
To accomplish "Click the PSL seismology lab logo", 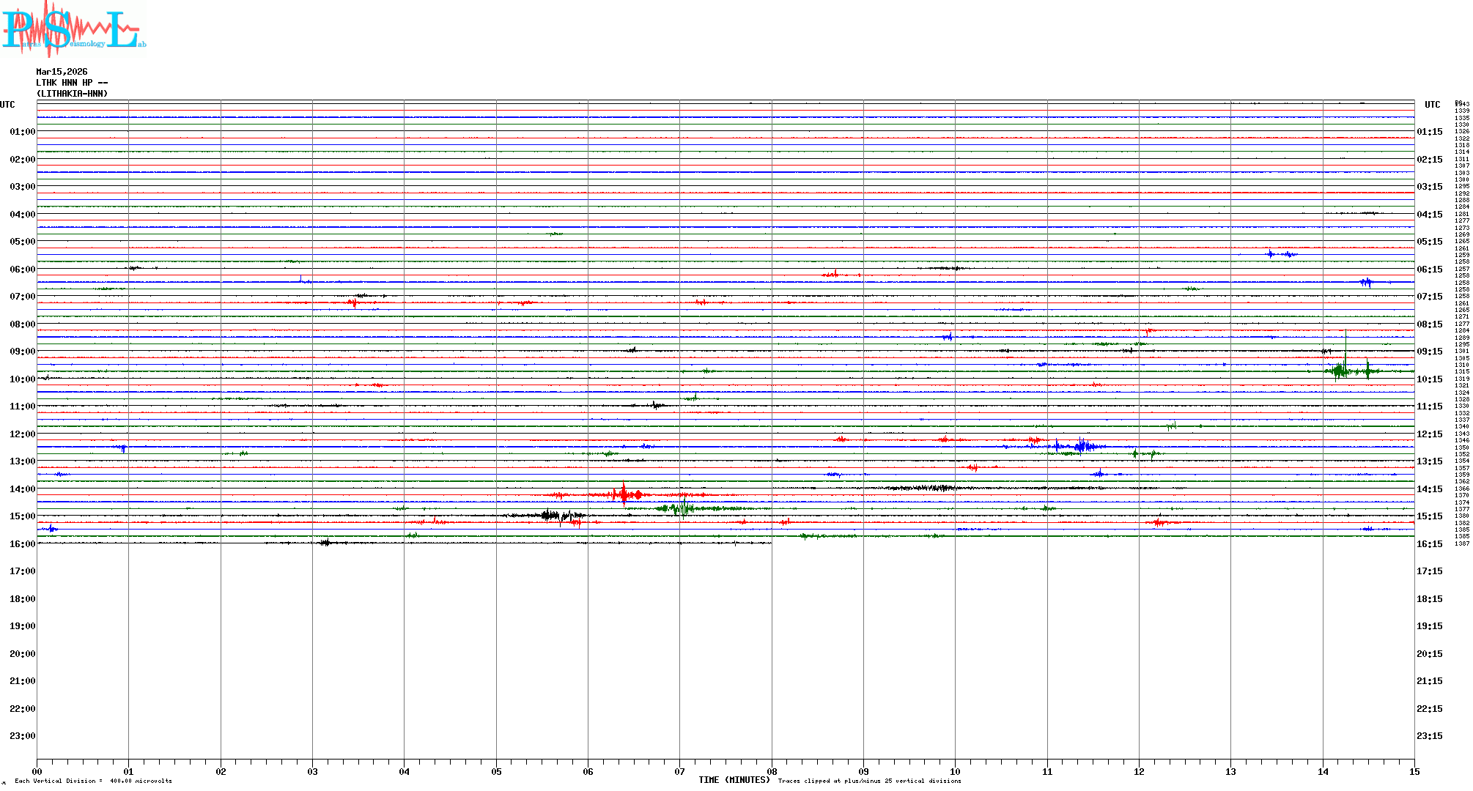I will click(x=73, y=29).
